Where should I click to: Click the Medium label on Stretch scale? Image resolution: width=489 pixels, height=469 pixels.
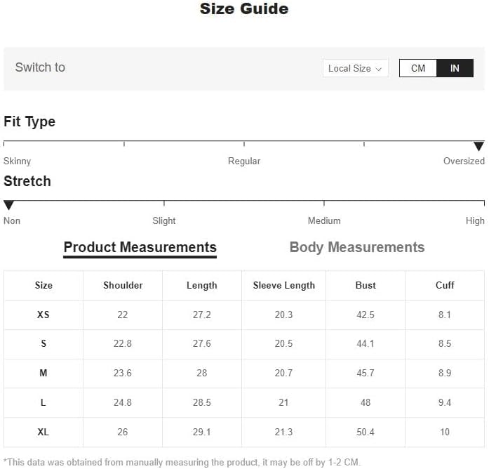(324, 221)
